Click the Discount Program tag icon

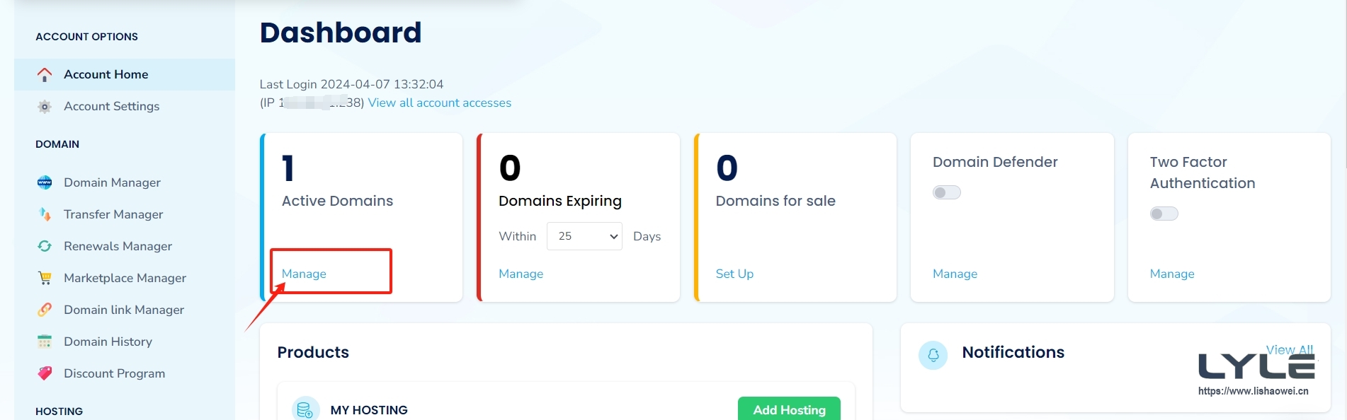click(x=45, y=373)
